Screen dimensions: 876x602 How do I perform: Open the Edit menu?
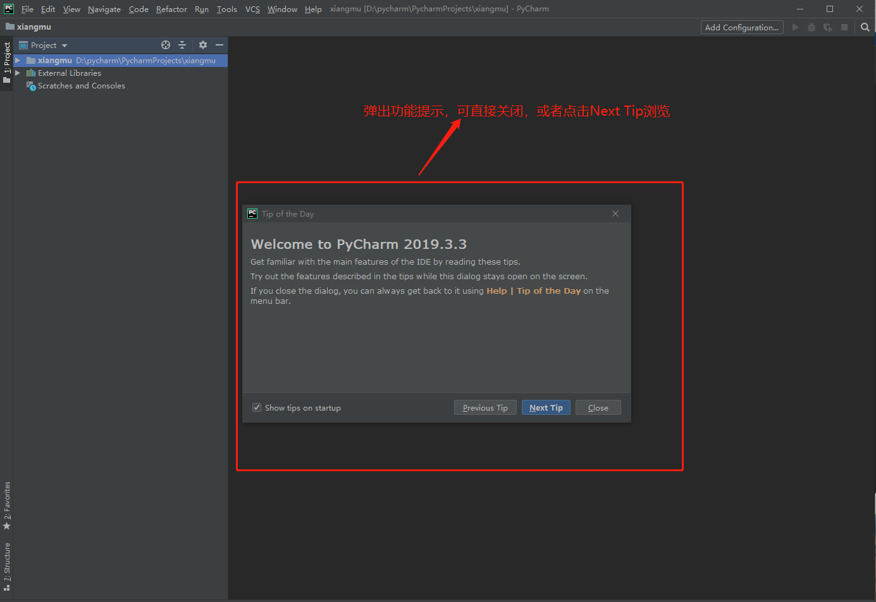click(48, 9)
